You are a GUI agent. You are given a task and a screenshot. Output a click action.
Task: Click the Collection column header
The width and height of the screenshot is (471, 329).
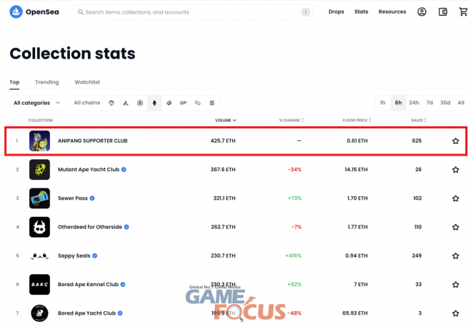coord(41,120)
